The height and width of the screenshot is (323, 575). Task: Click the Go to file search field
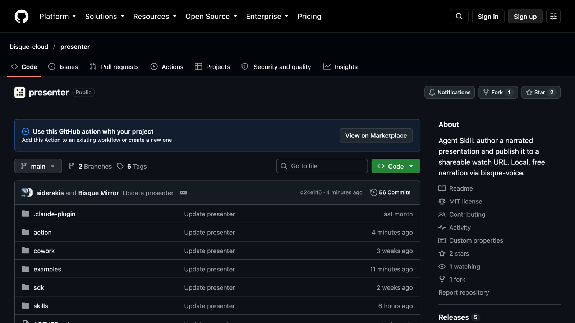pos(322,166)
